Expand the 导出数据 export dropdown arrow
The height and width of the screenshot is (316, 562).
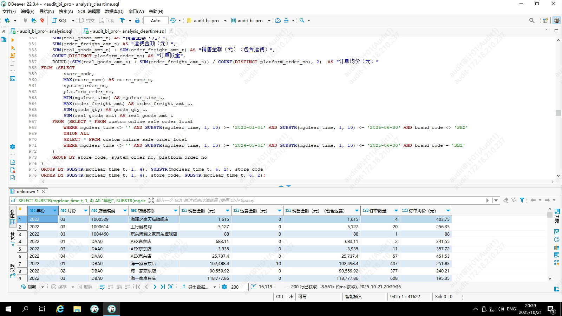[x=215, y=287]
